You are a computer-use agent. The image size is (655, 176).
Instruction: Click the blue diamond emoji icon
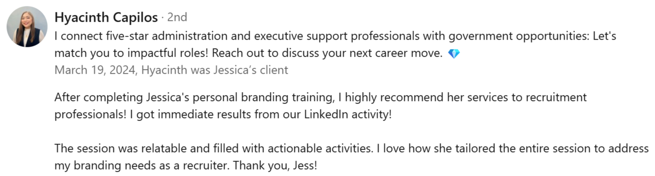click(454, 54)
